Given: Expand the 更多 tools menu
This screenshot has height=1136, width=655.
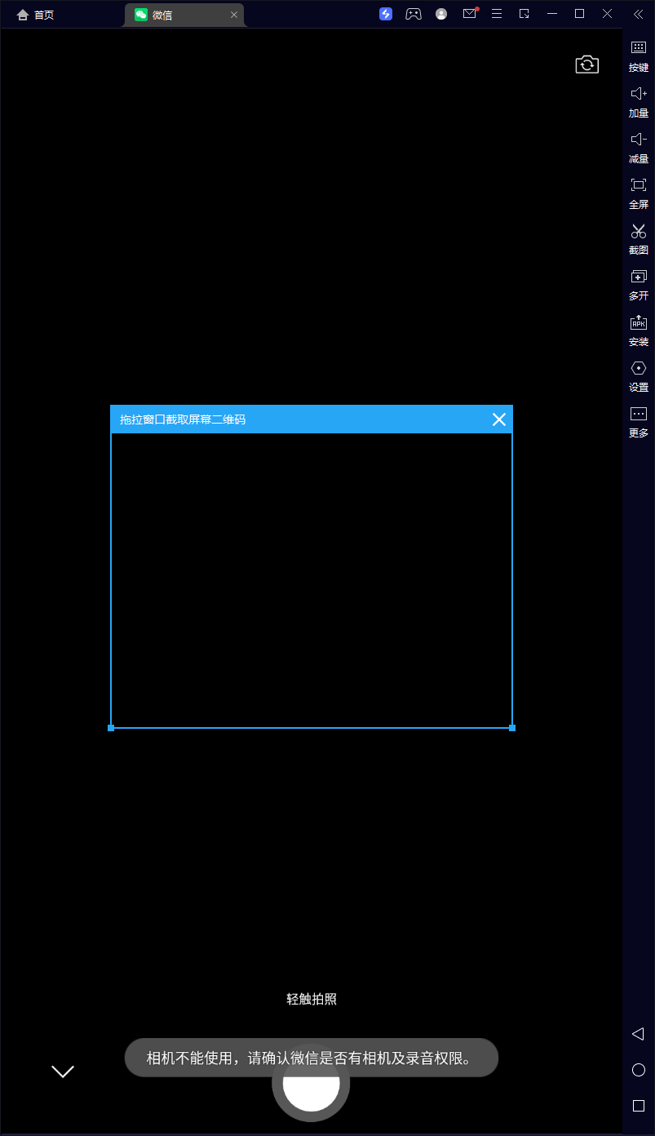Looking at the screenshot, I should point(639,421).
